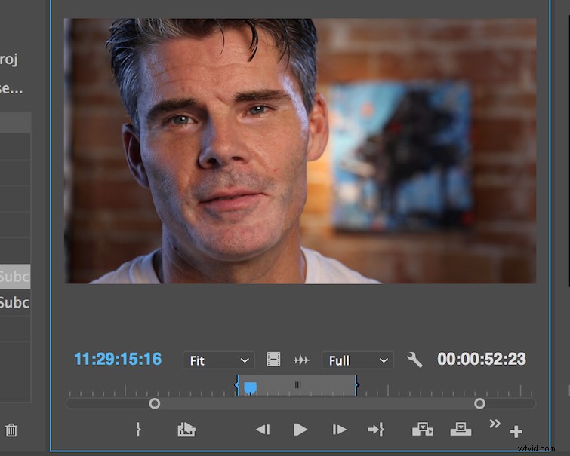This screenshot has height=456, width=570.
Task: Click the Mark Out bracket icon
Action: click(x=138, y=430)
